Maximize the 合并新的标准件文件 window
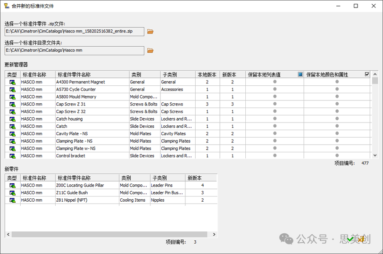This screenshot has width=383, height=254. coord(356,6)
